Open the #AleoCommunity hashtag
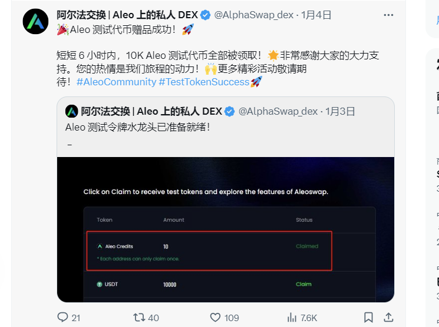The width and height of the screenshot is (439, 327). point(116,82)
